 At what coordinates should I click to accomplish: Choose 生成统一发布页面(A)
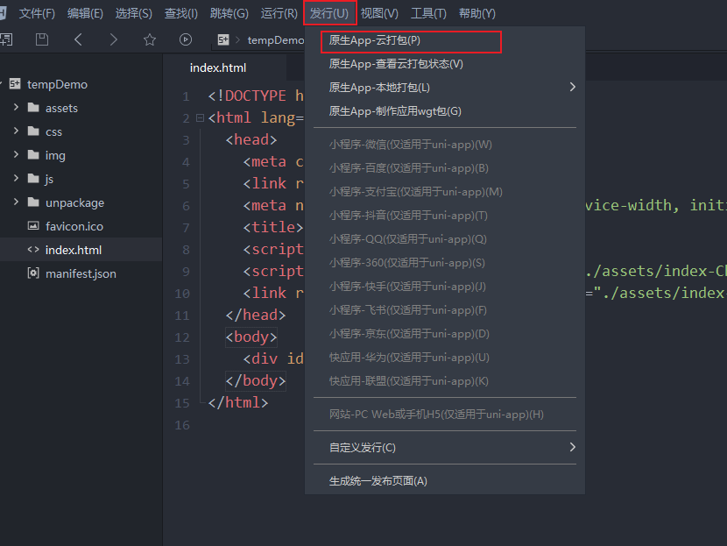(x=445, y=481)
